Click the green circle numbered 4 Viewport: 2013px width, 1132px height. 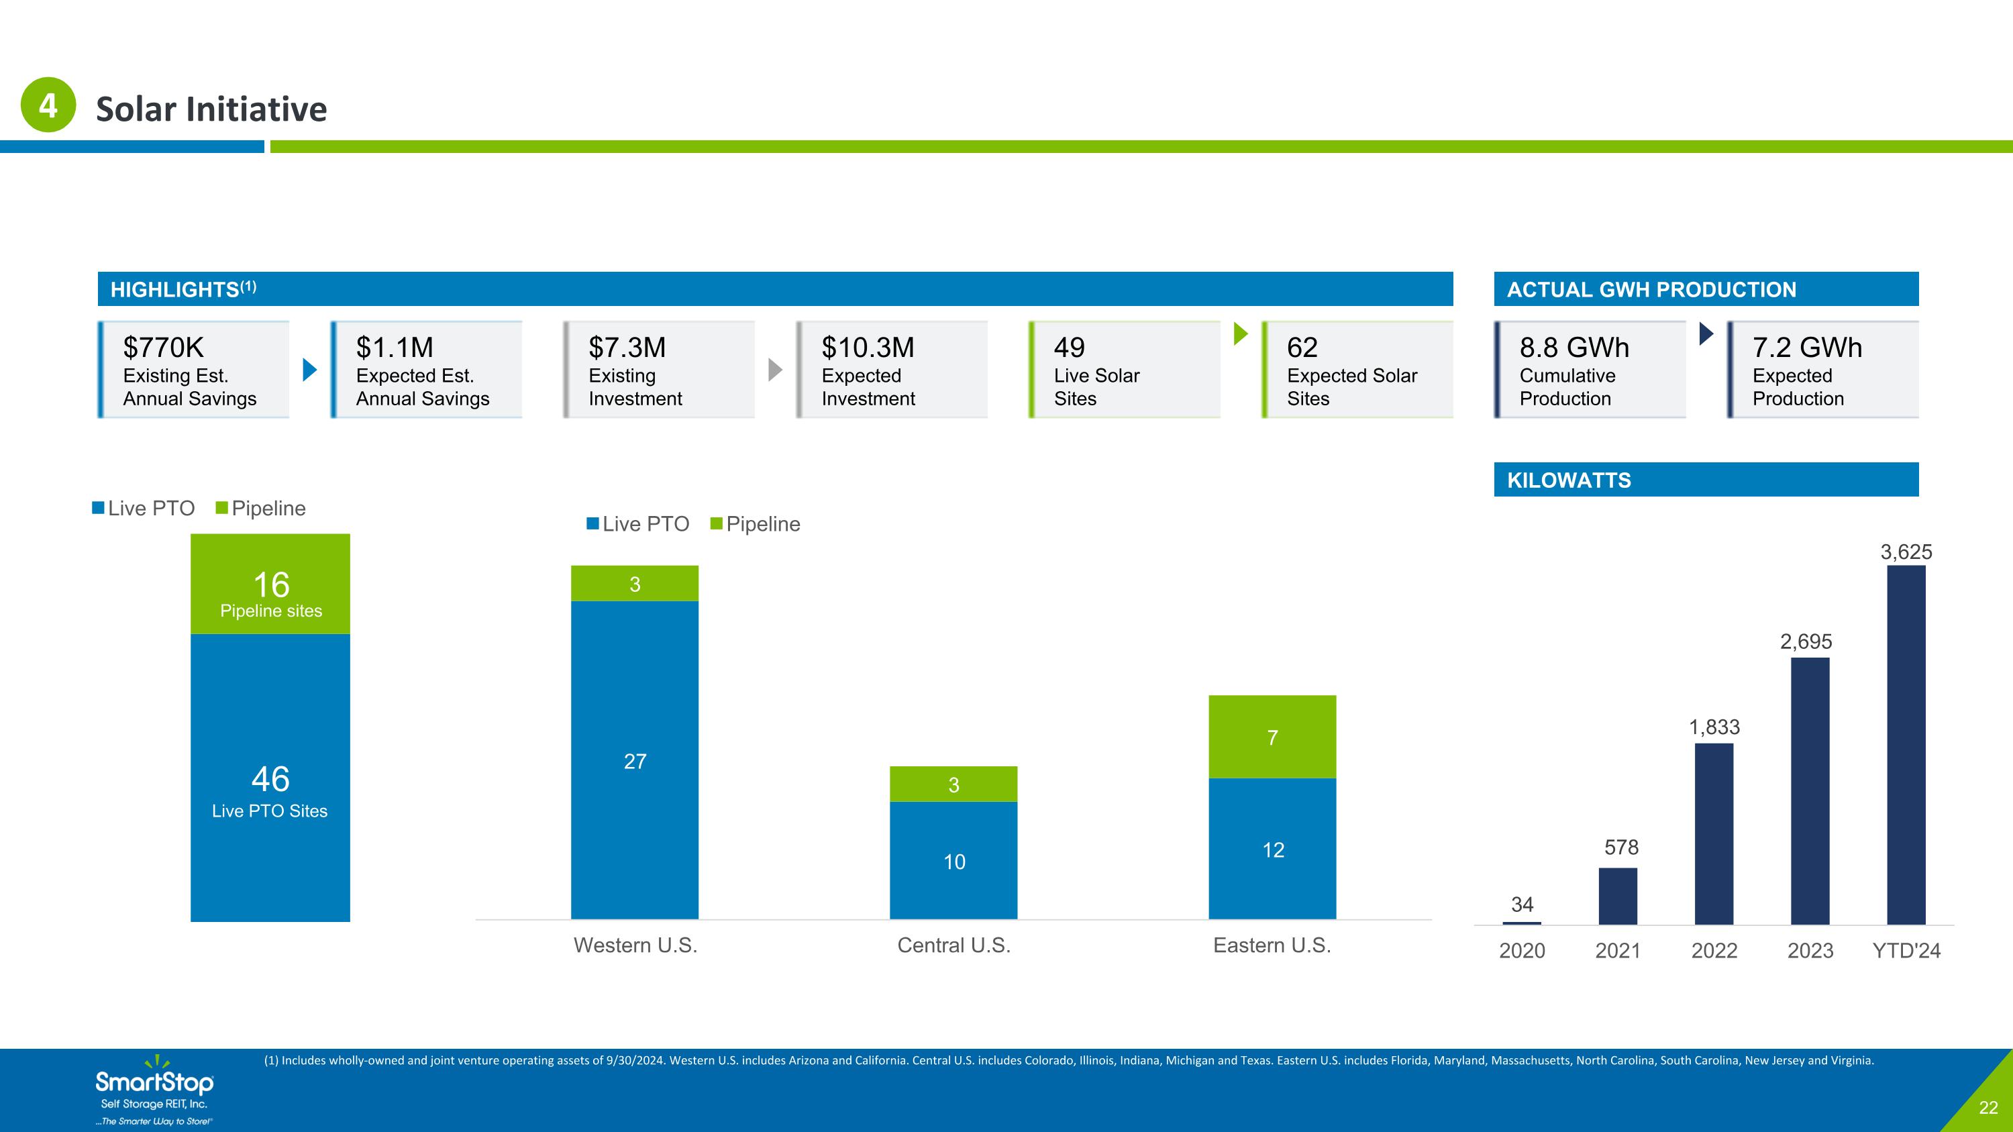(x=48, y=105)
